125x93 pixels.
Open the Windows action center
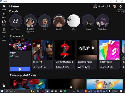[121, 91]
